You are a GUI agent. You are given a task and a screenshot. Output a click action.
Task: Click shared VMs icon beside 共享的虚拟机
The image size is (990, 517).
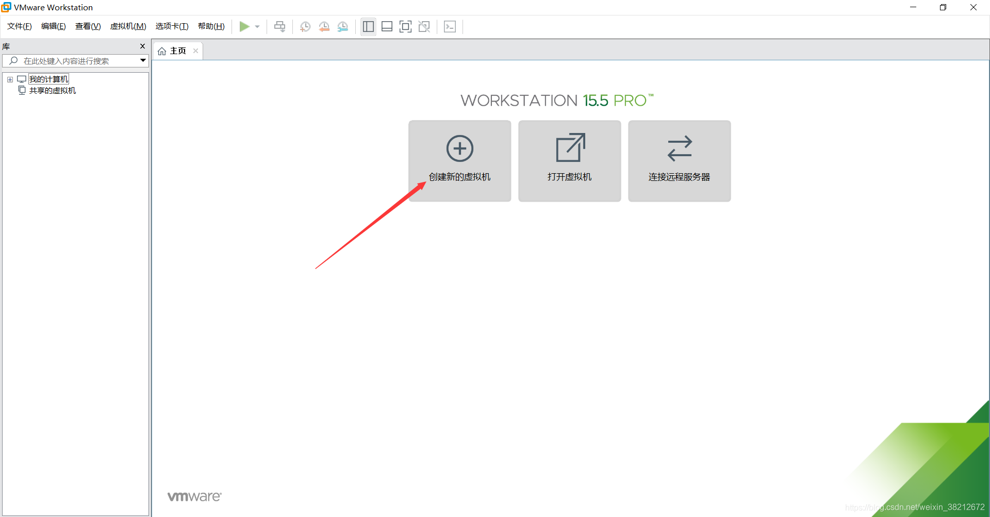tap(22, 91)
